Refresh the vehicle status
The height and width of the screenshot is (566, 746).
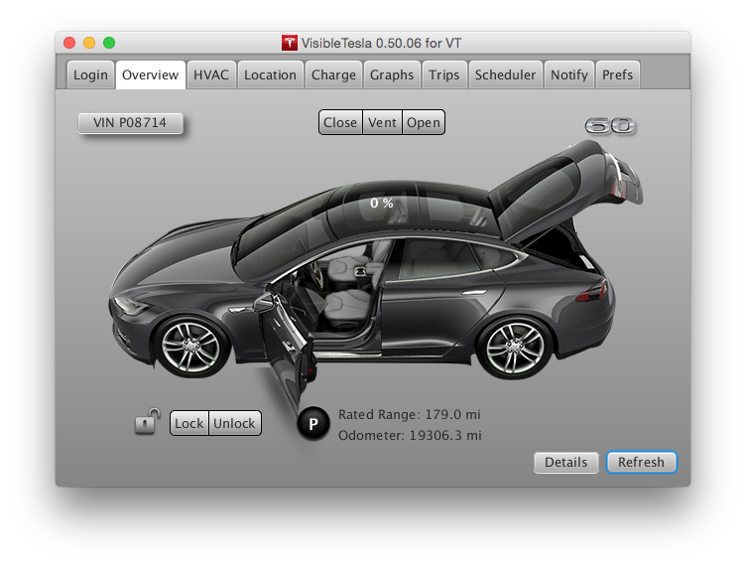pyautogui.click(x=641, y=462)
